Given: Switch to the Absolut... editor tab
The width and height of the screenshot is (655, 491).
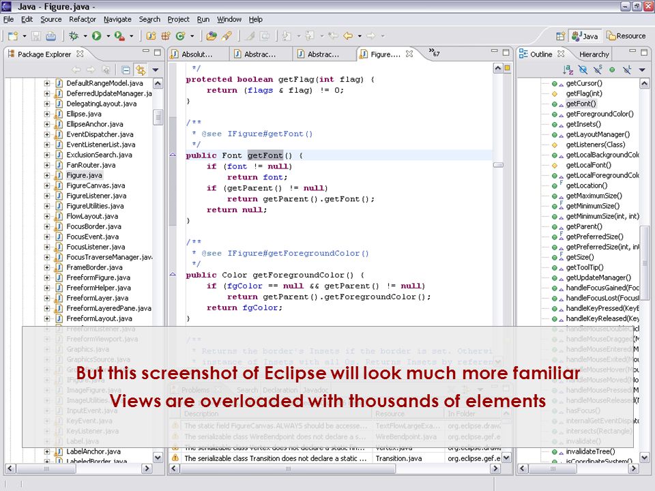Looking at the screenshot, I should [197, 55].
